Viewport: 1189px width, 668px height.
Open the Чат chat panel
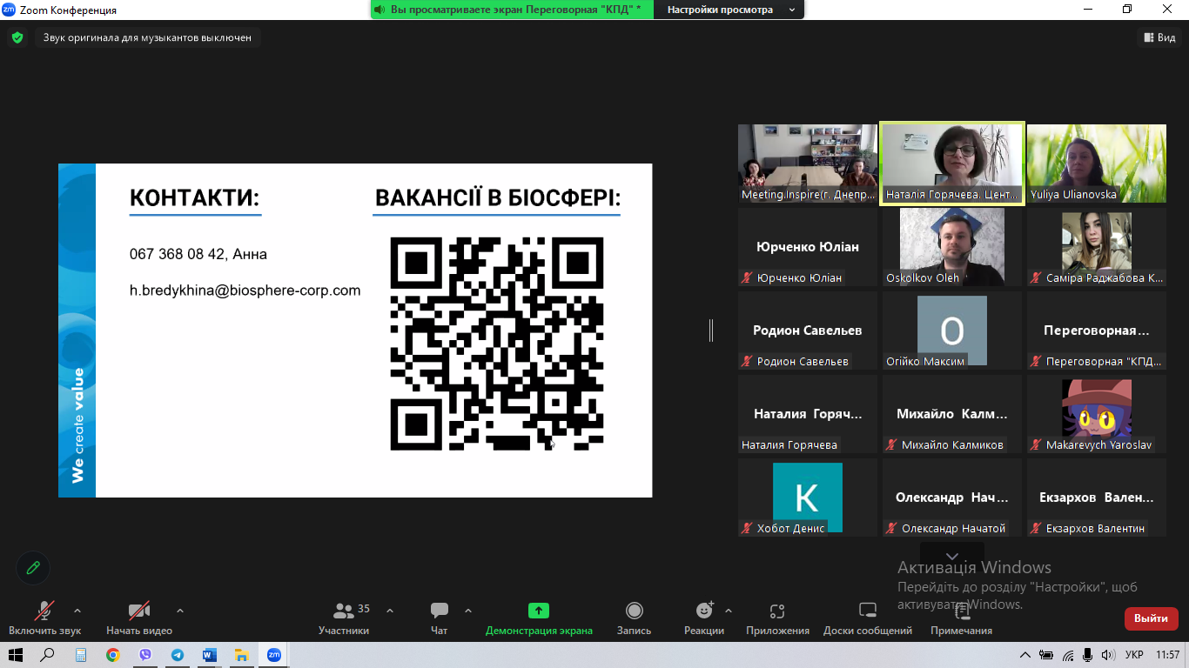(440, 618)
